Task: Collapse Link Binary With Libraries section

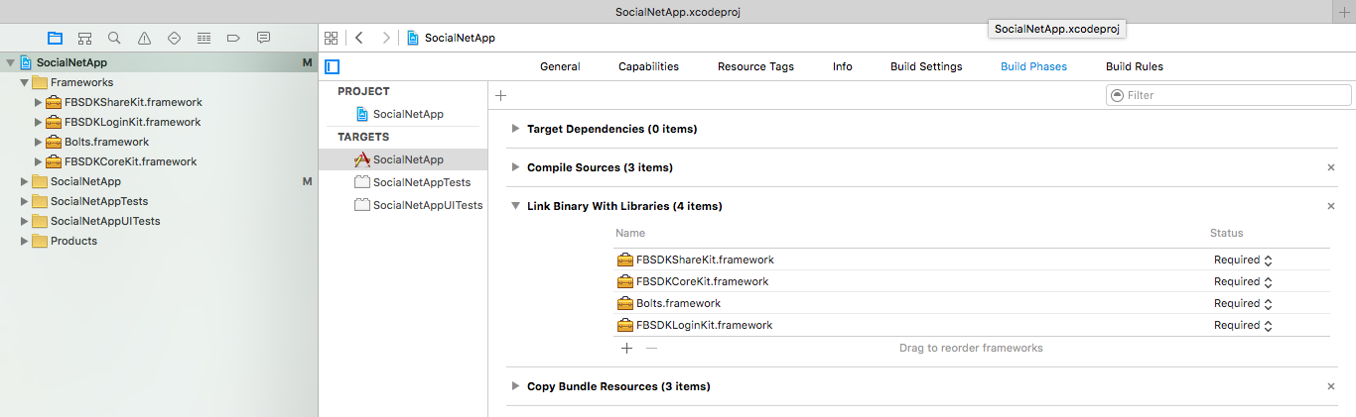Action: click(514, 206)
